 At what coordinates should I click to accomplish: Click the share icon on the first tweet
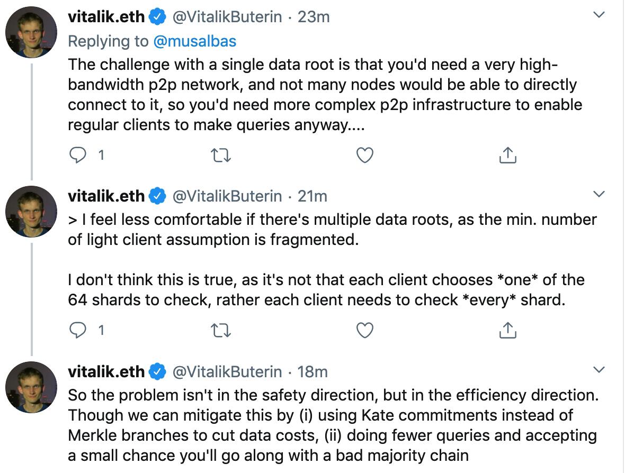508,155
